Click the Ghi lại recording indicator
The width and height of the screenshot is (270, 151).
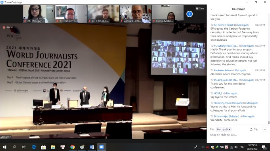point(8,27)
